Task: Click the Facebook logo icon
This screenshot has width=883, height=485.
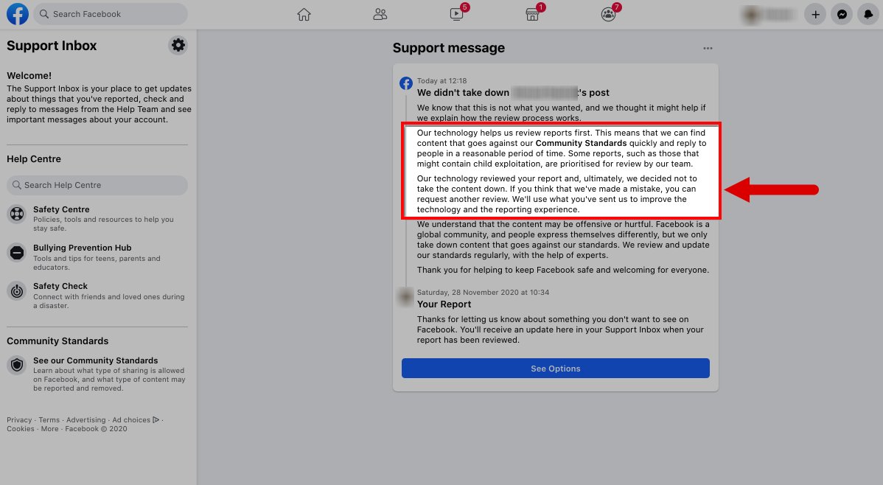Action: coord(18,14)
